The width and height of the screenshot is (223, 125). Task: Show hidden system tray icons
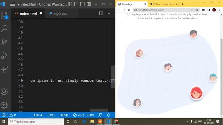click(187, 122)
